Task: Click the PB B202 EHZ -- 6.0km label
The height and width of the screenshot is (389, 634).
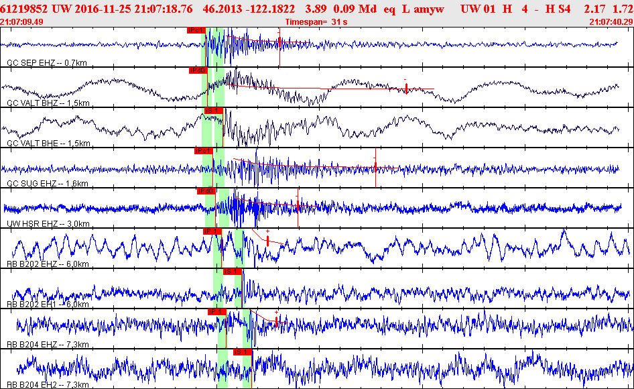Action: click(x=48, y=264)
